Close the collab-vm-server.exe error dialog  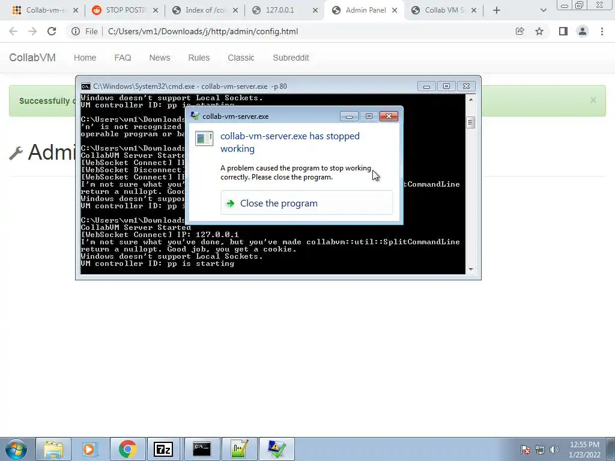pyautogui.click(x=389, y=116)
